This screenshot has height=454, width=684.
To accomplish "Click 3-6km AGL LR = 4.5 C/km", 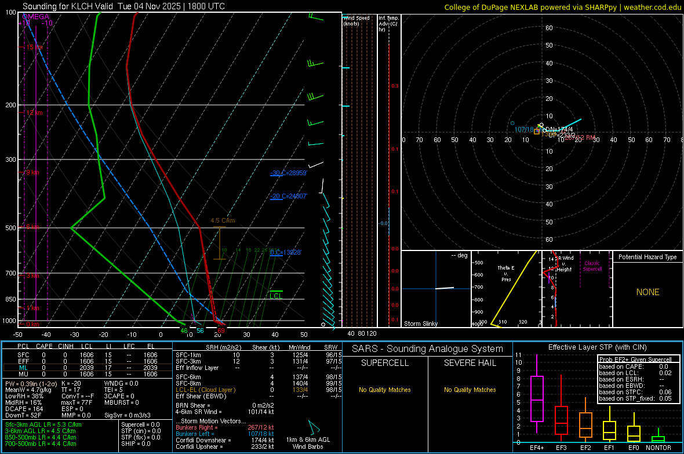I will 41,431.
